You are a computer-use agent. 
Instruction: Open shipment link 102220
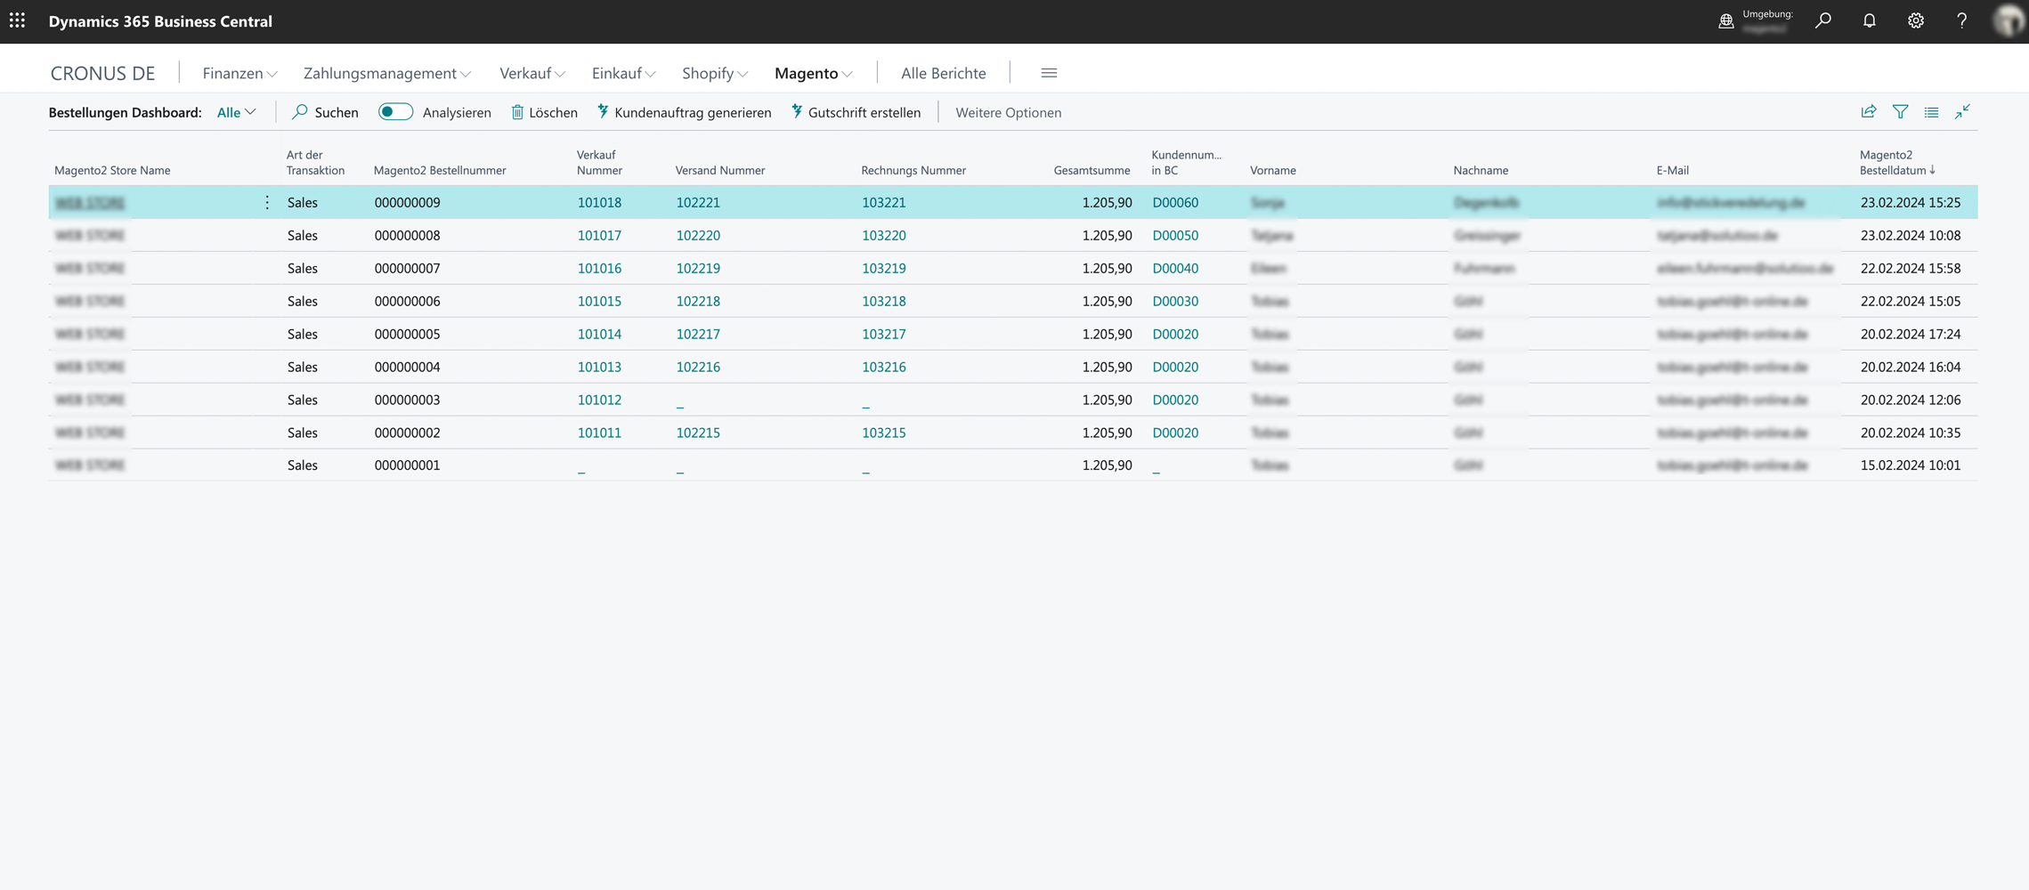point(698,236)
